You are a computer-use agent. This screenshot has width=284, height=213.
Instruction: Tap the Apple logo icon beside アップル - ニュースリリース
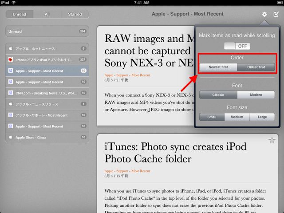[11, 104]
